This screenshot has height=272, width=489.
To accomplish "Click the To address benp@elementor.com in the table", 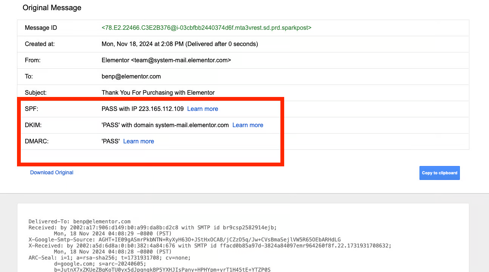I will point(131,76).
